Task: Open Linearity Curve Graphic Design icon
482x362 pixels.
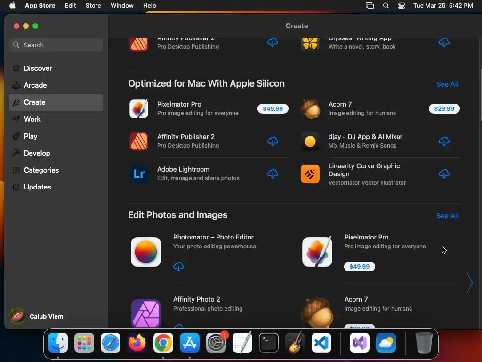Action: tap(310, 174)
